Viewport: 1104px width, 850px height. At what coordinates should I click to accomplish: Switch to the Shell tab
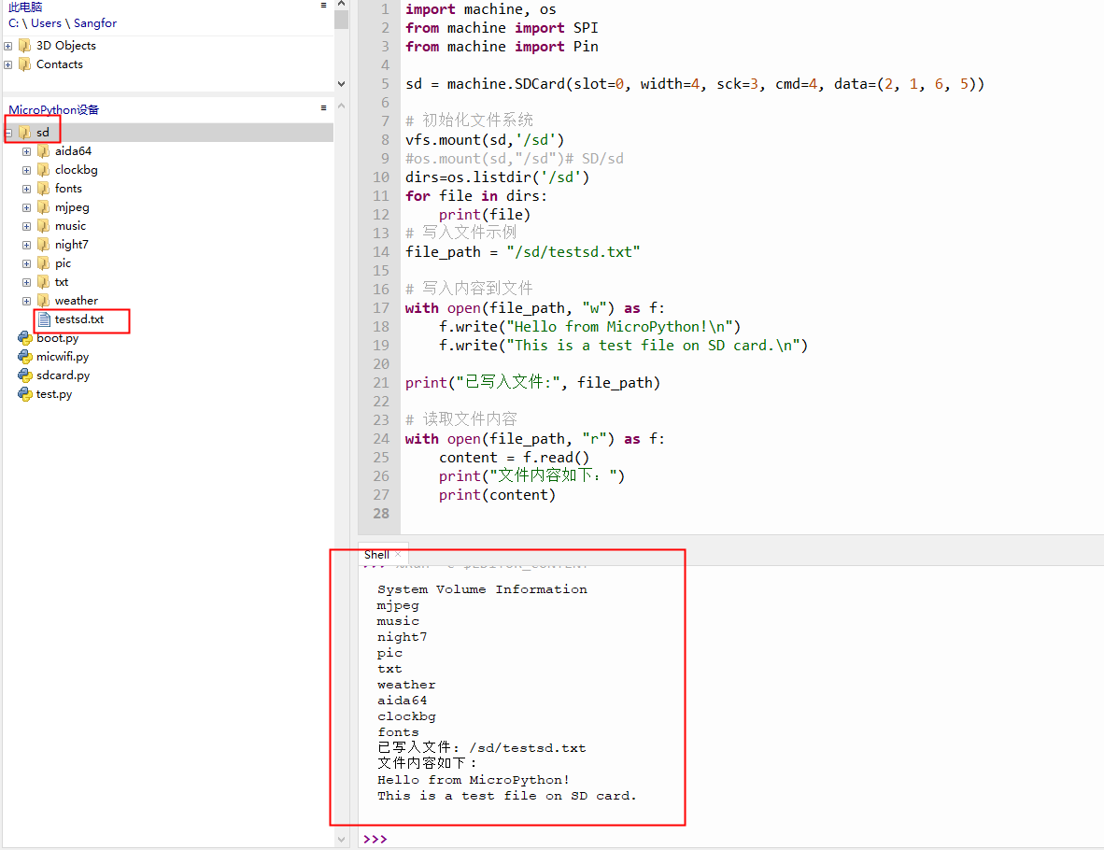[x=376, y=554]
